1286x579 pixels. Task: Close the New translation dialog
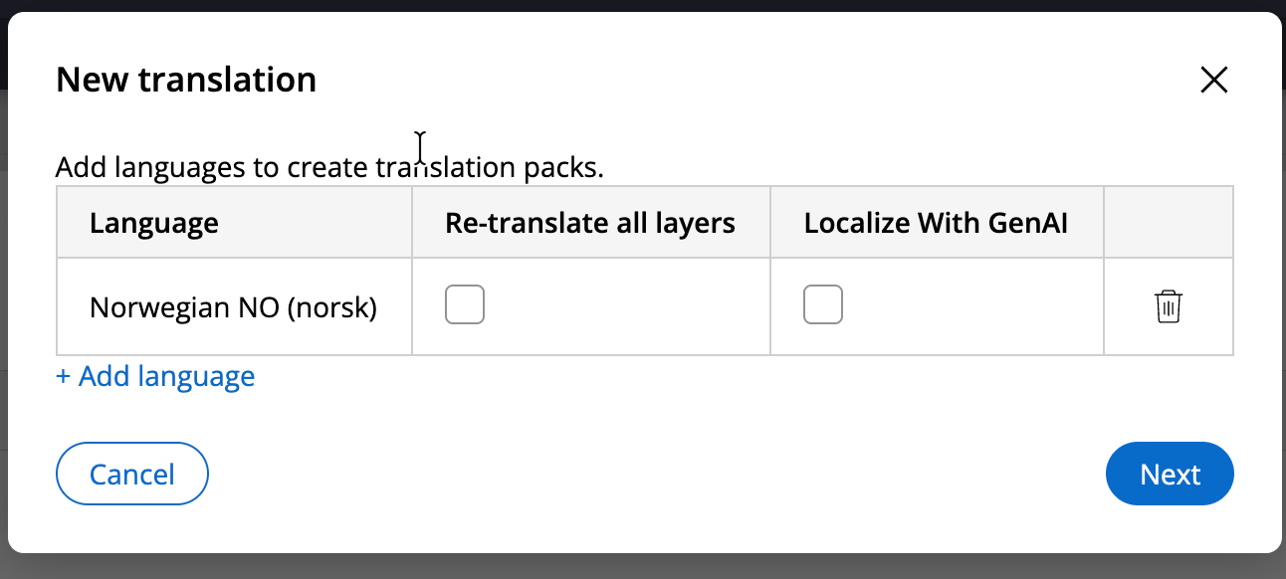coord(1213,80)
